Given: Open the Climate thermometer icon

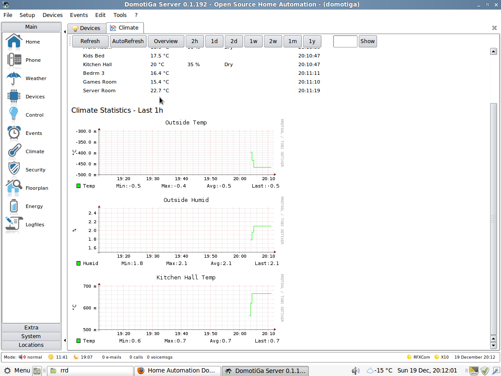Looking at the screenshot, I should point(14,151).
